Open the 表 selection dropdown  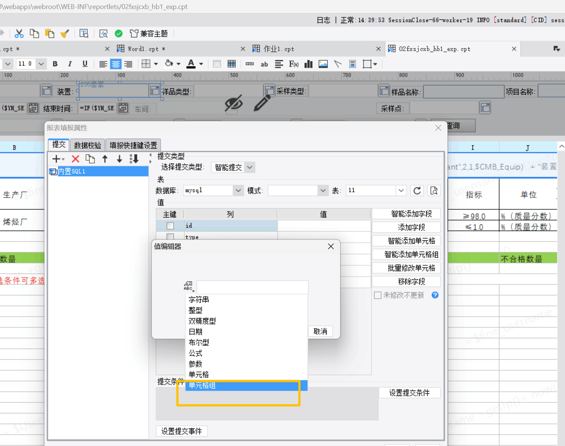pos(401,190)
